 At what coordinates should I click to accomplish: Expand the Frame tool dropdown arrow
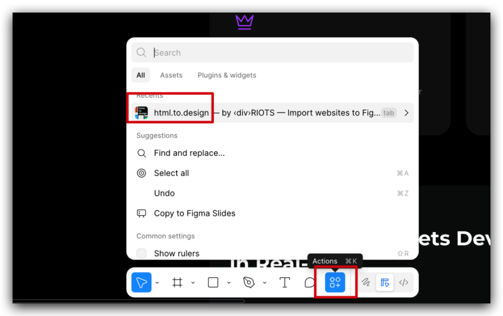point(193,283)
